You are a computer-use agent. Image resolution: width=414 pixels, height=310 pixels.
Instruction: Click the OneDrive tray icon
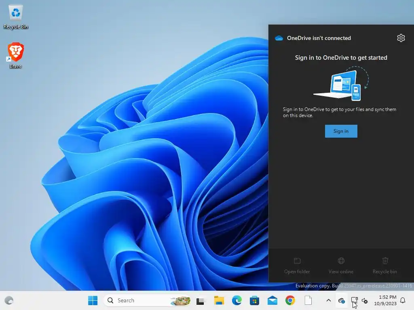click(x=341, y=300)
